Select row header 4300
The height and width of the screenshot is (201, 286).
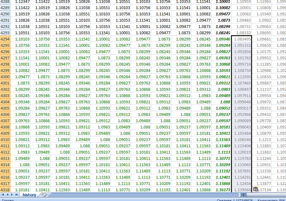click(5, 77)
